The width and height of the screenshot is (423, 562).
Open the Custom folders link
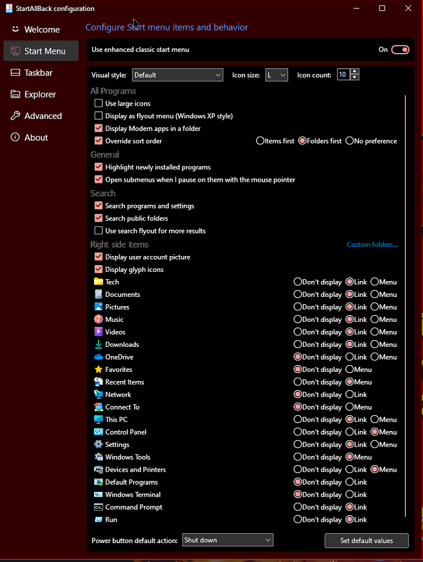(372, 244)
